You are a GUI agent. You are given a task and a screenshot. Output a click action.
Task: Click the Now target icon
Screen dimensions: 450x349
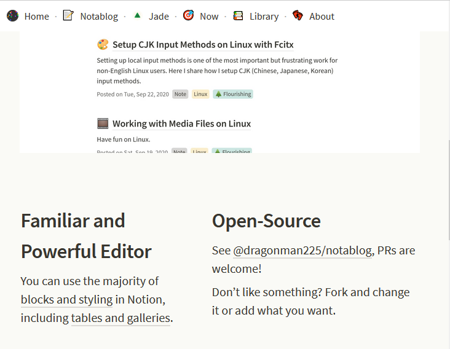tap(188, 16)
